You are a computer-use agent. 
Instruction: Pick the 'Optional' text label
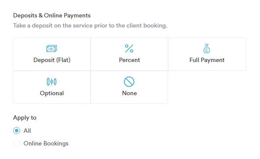52,93
